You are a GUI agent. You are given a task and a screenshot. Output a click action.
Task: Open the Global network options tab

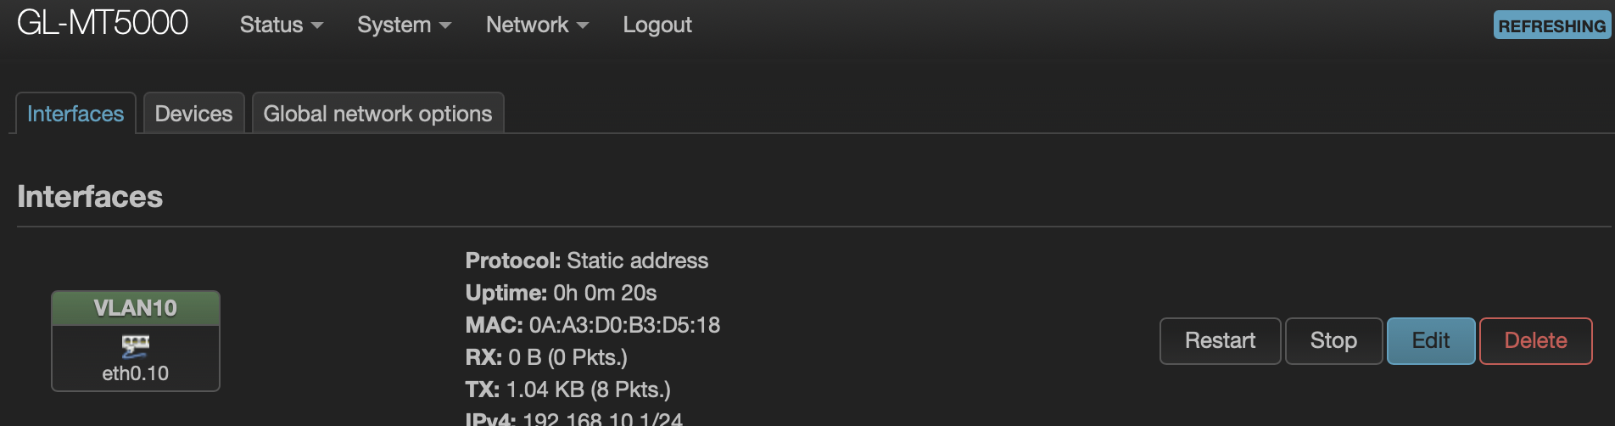(377, 114)
